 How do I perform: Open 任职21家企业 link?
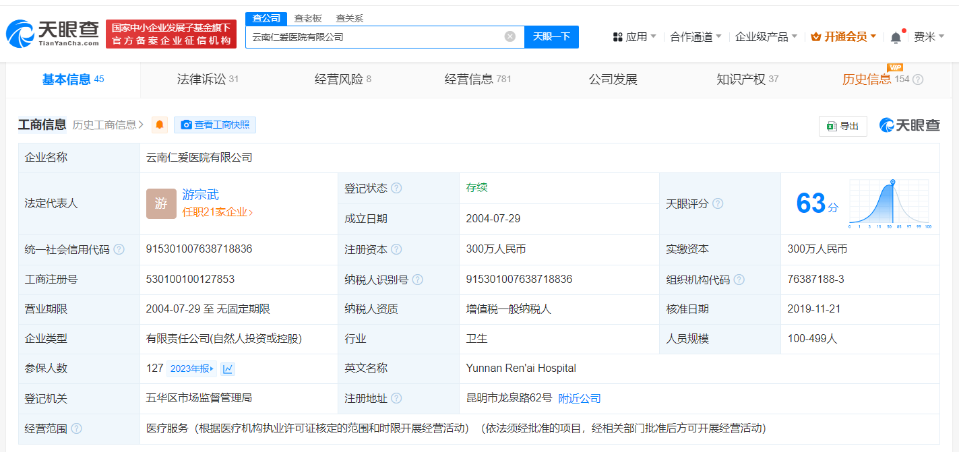click(218, 212)
